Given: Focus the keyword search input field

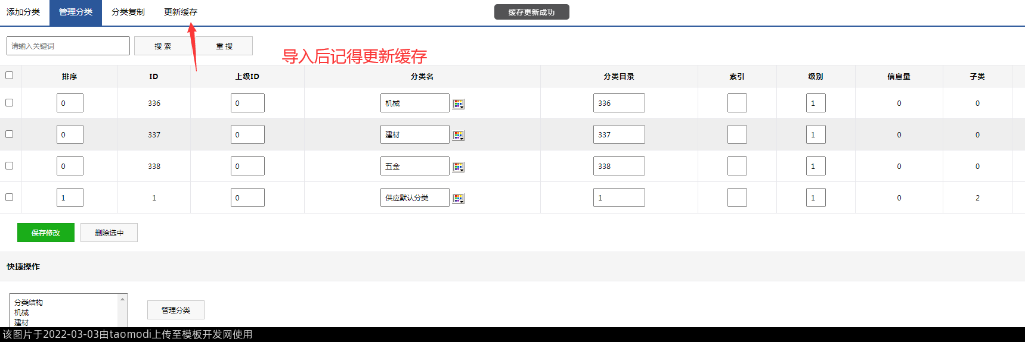Looking at the screenshot, I should click(68, 46).
